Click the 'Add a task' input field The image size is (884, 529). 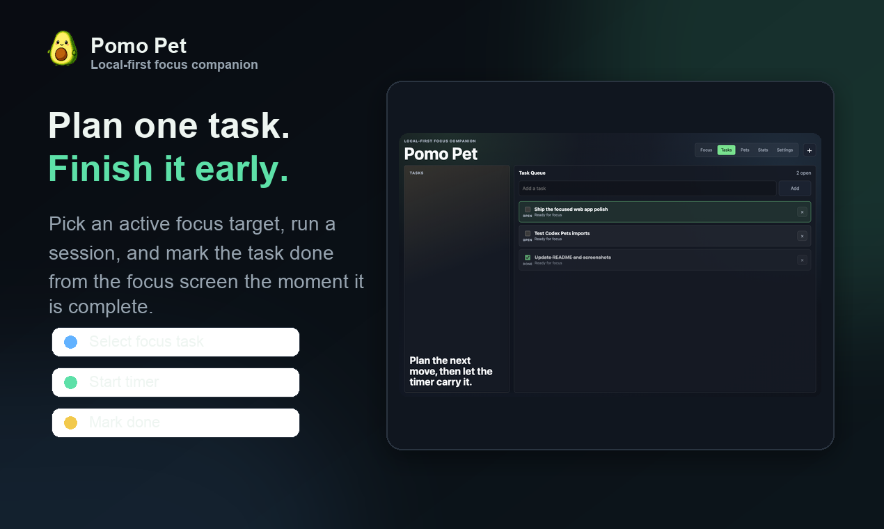point(647,188)
